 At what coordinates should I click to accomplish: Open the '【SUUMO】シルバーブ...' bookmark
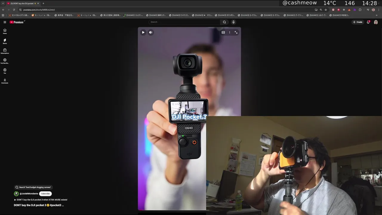point(316,15)
